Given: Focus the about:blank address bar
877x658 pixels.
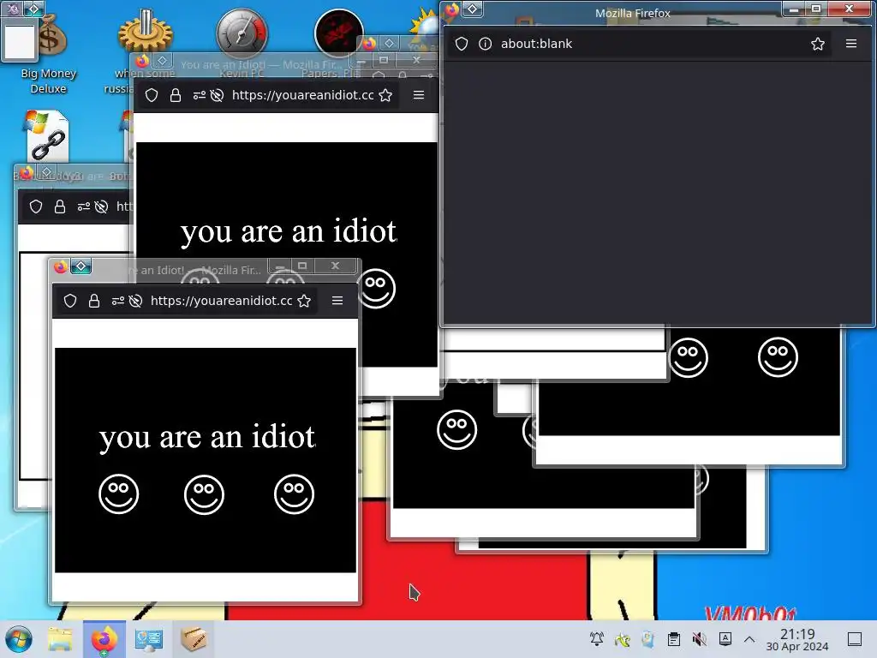Looking at the screenshot, I should point(639,44).
